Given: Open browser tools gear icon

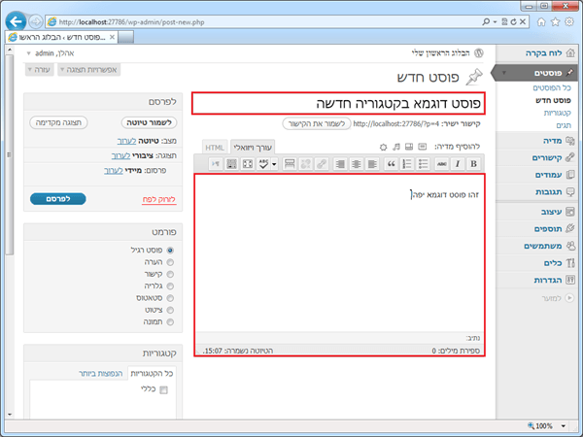Looking at the screenshot, I should click(x=569, y=22).
